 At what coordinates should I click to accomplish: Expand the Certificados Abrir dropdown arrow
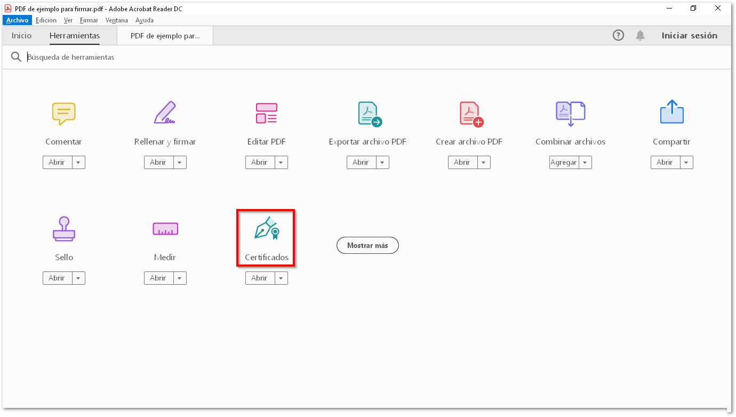tap(281, 278)
